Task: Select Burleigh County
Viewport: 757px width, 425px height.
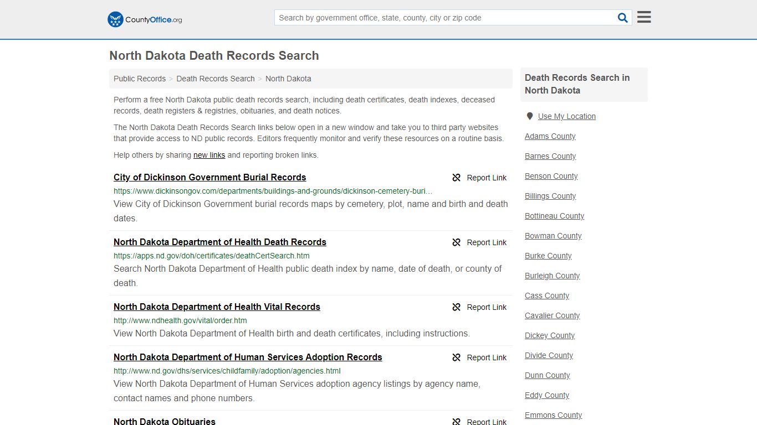Action: tap(553, 276)
